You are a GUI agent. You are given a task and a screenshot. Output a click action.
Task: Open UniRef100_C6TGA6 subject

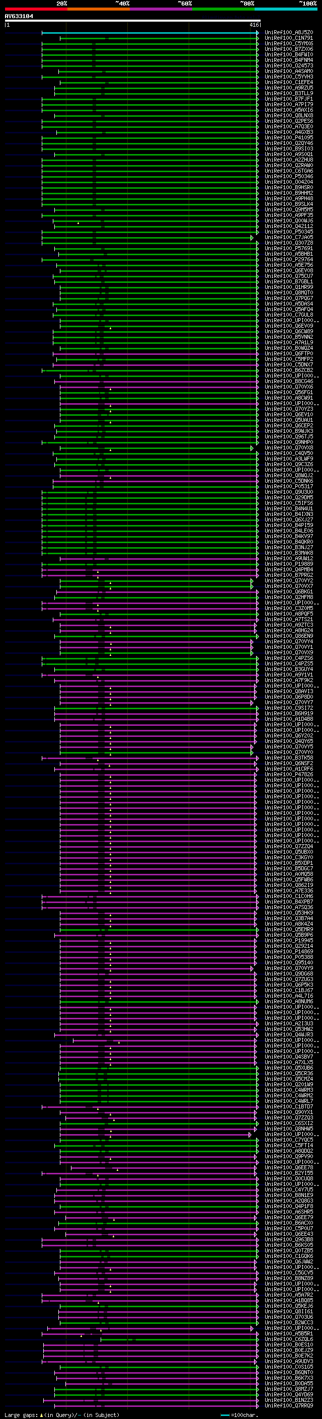click(x=289, y=171)
